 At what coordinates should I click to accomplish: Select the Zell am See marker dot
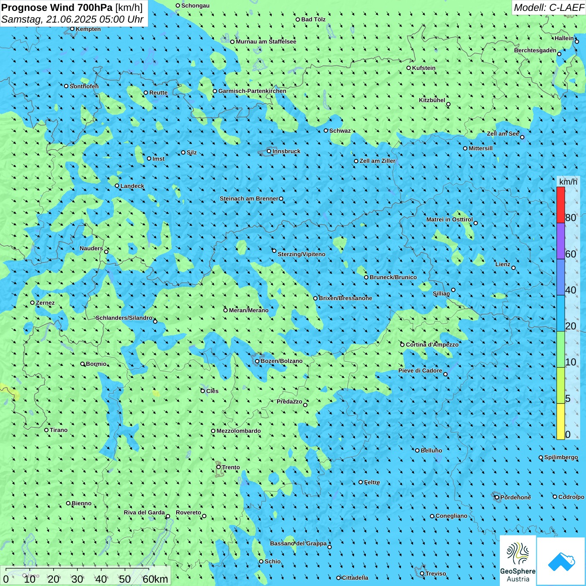click(522, 137)
